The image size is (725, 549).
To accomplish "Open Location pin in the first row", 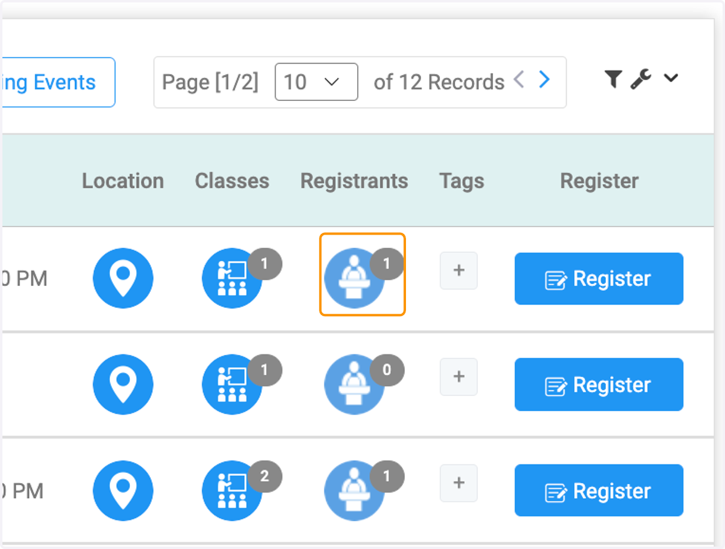I will tap(123, 278).
